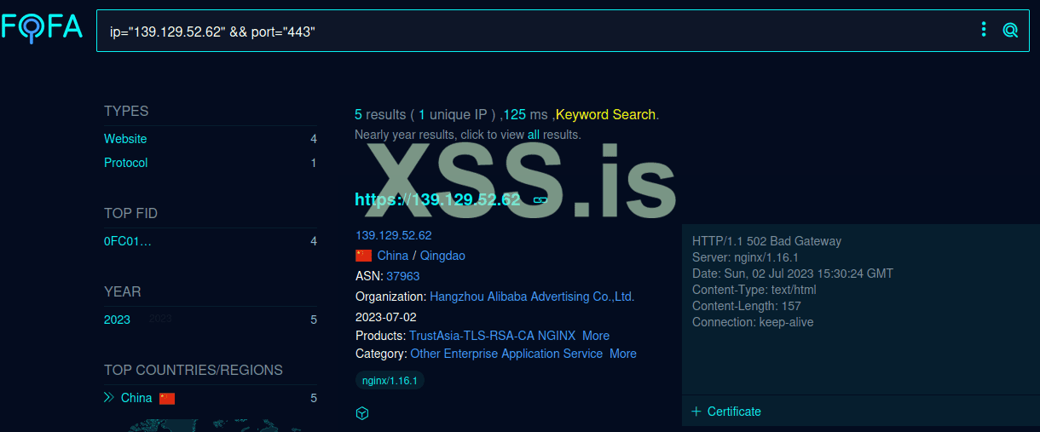Click More next to Category

pyautogui.click(x=623, y=354)
